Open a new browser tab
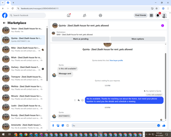 (x=13, y=3)
